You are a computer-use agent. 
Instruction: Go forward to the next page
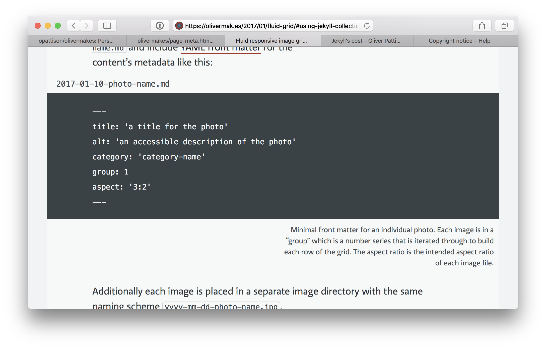87,26
